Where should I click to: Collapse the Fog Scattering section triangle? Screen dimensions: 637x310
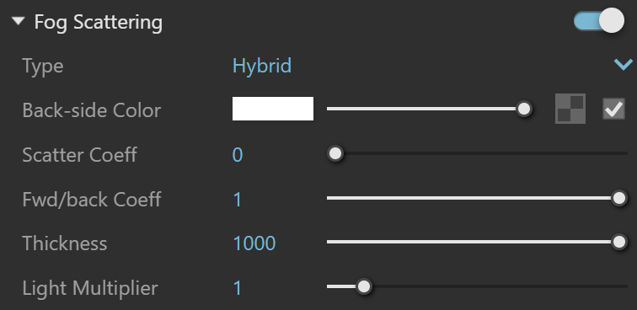pyautogui.click(x=19, y=22)
